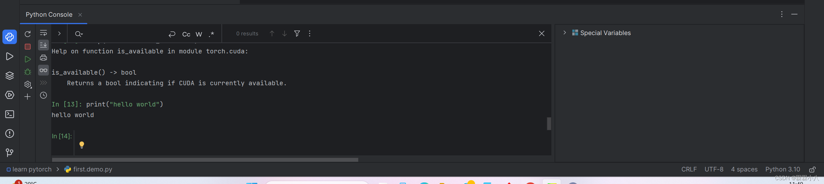824x184 pixels.
Task: Open search history dropdown magnifier
Action: pyautogui.click(x=79, y=34)
